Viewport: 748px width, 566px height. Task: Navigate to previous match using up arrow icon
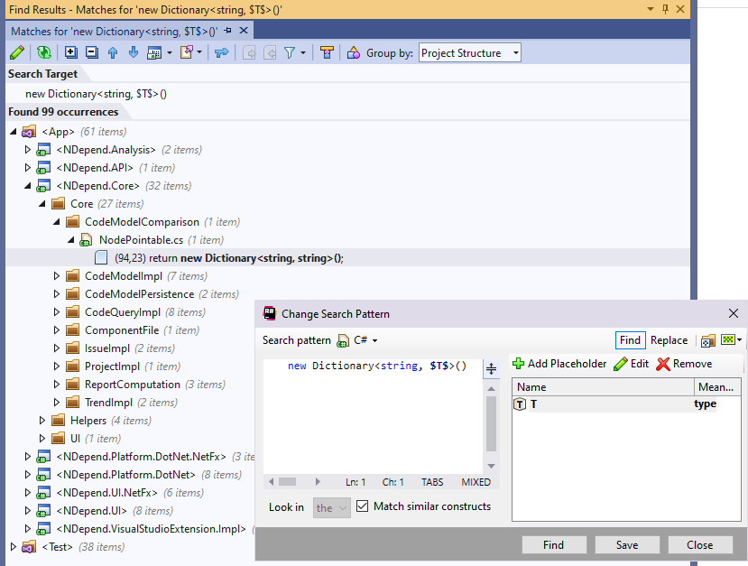click(114, 52)
